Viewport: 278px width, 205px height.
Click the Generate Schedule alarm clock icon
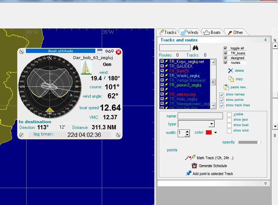(x=194, y=166)
